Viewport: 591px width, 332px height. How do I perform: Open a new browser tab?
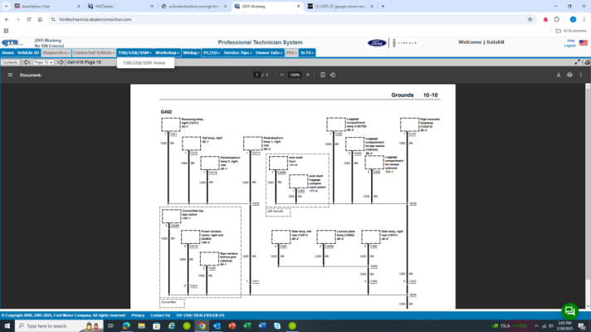pos(383,7)
